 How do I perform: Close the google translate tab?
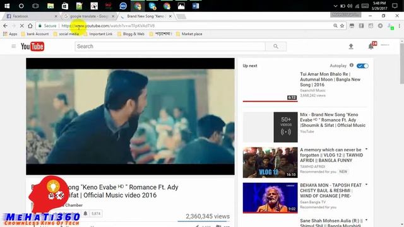(x=113, y=16)
